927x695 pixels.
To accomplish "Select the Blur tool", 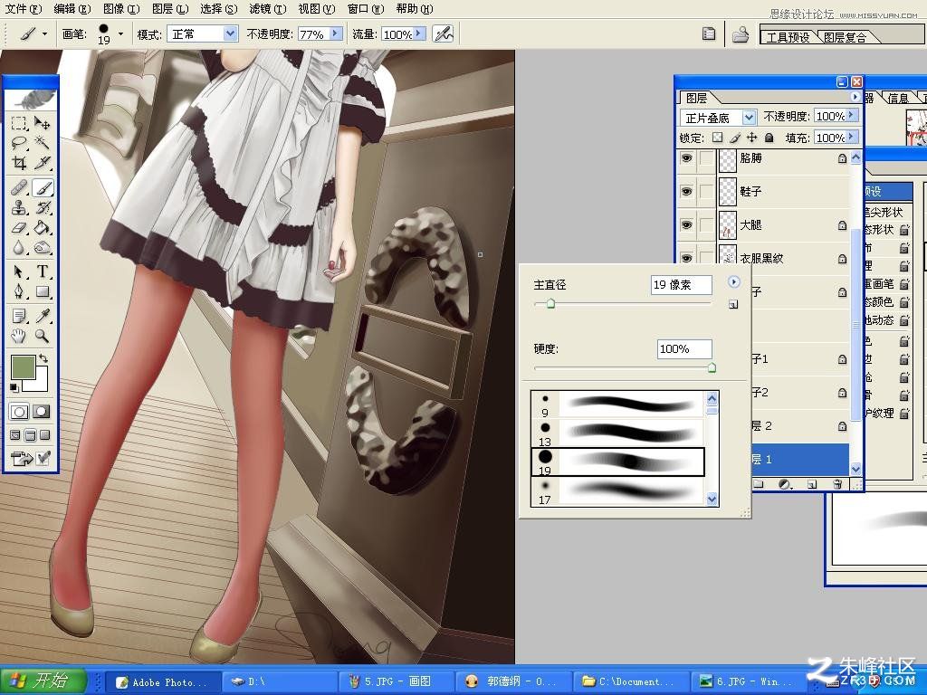I will [19, 246].
